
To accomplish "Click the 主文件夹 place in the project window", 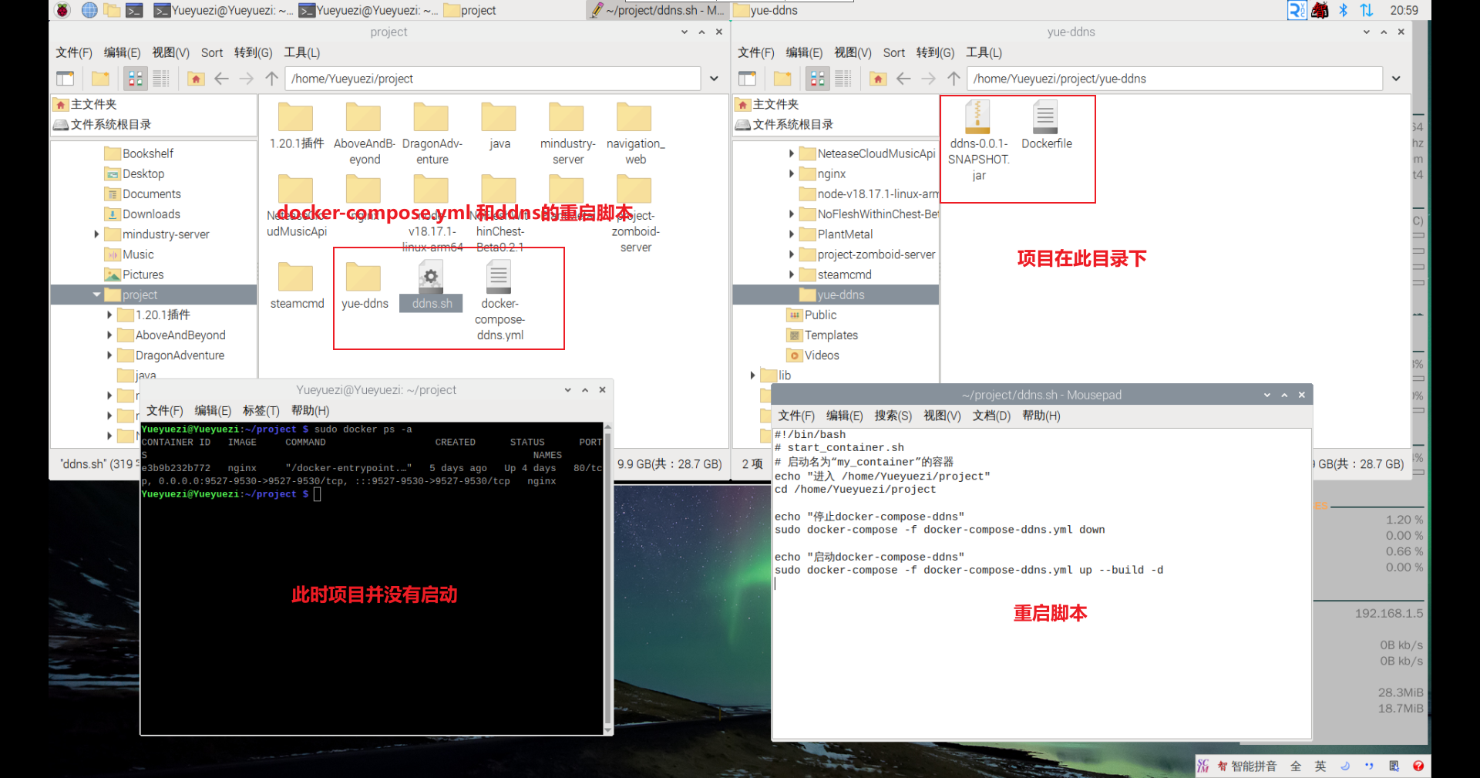I will point(86,104).
